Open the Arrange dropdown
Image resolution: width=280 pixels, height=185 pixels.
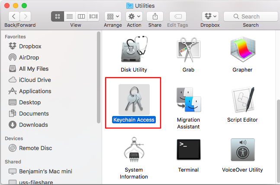point(113,16)
